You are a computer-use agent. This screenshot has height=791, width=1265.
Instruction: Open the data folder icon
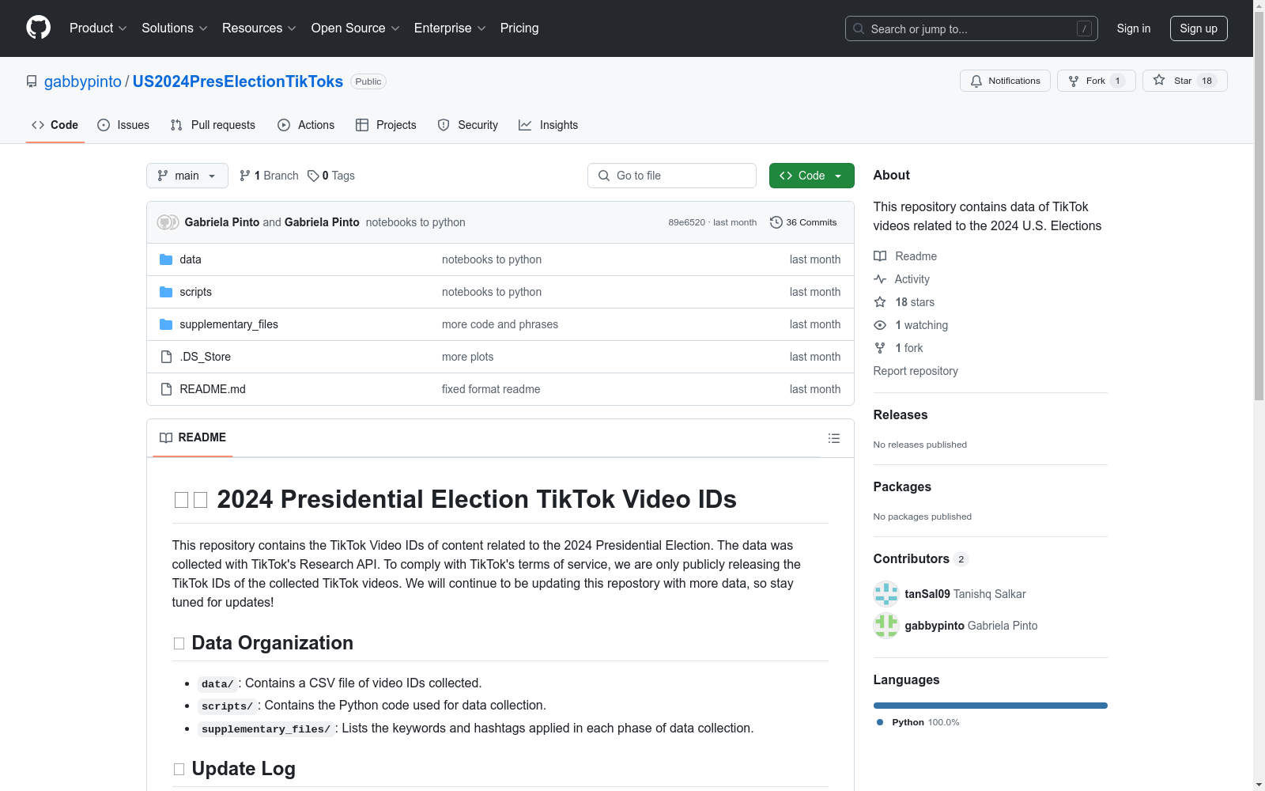tap(166, 259)
